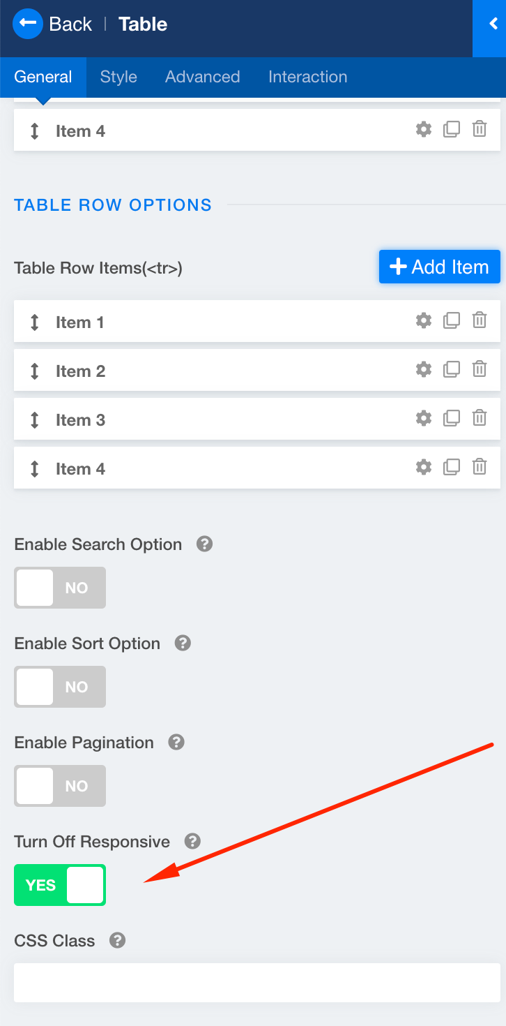
Task: Click the back arrow icon
Action: [x=28, y=24]
